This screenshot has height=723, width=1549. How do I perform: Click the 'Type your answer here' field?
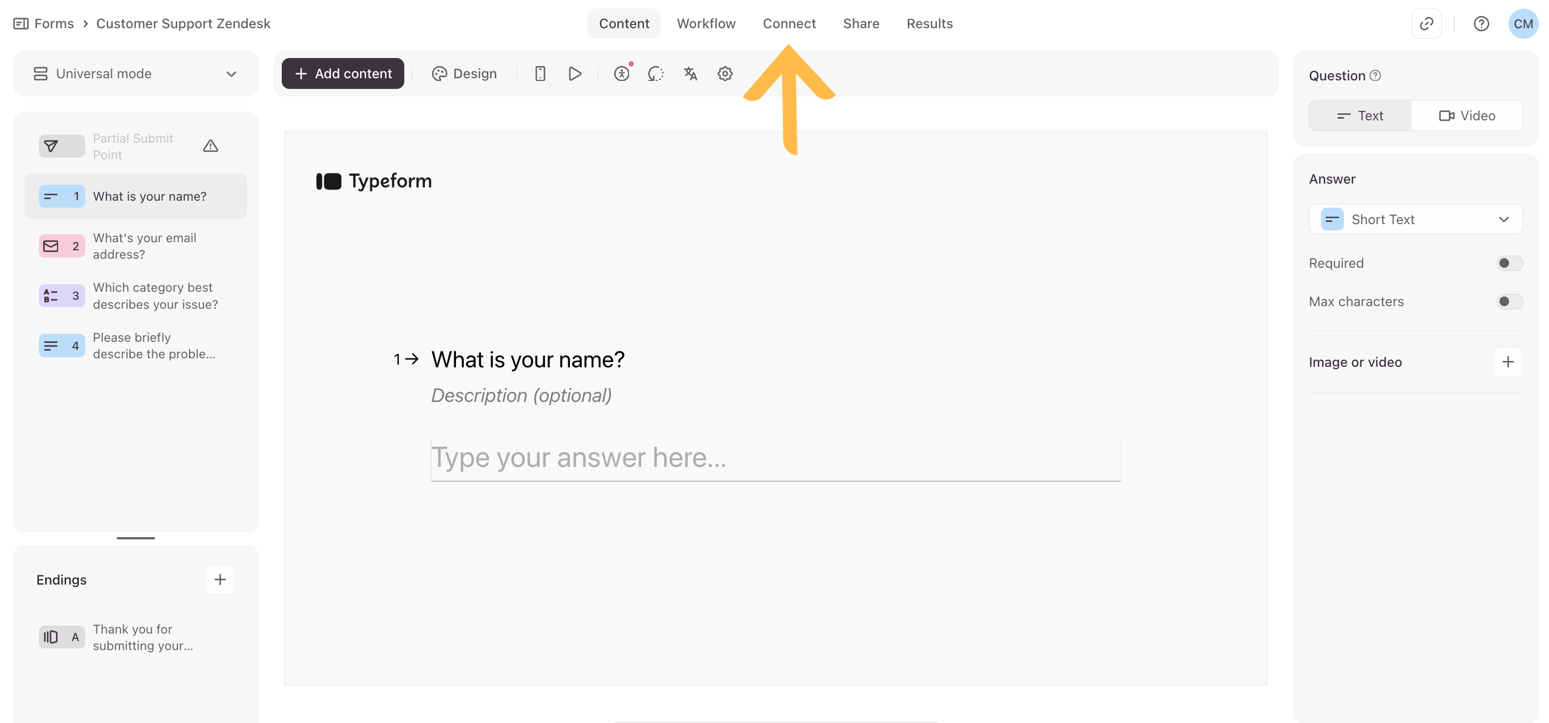coord(775,458)
